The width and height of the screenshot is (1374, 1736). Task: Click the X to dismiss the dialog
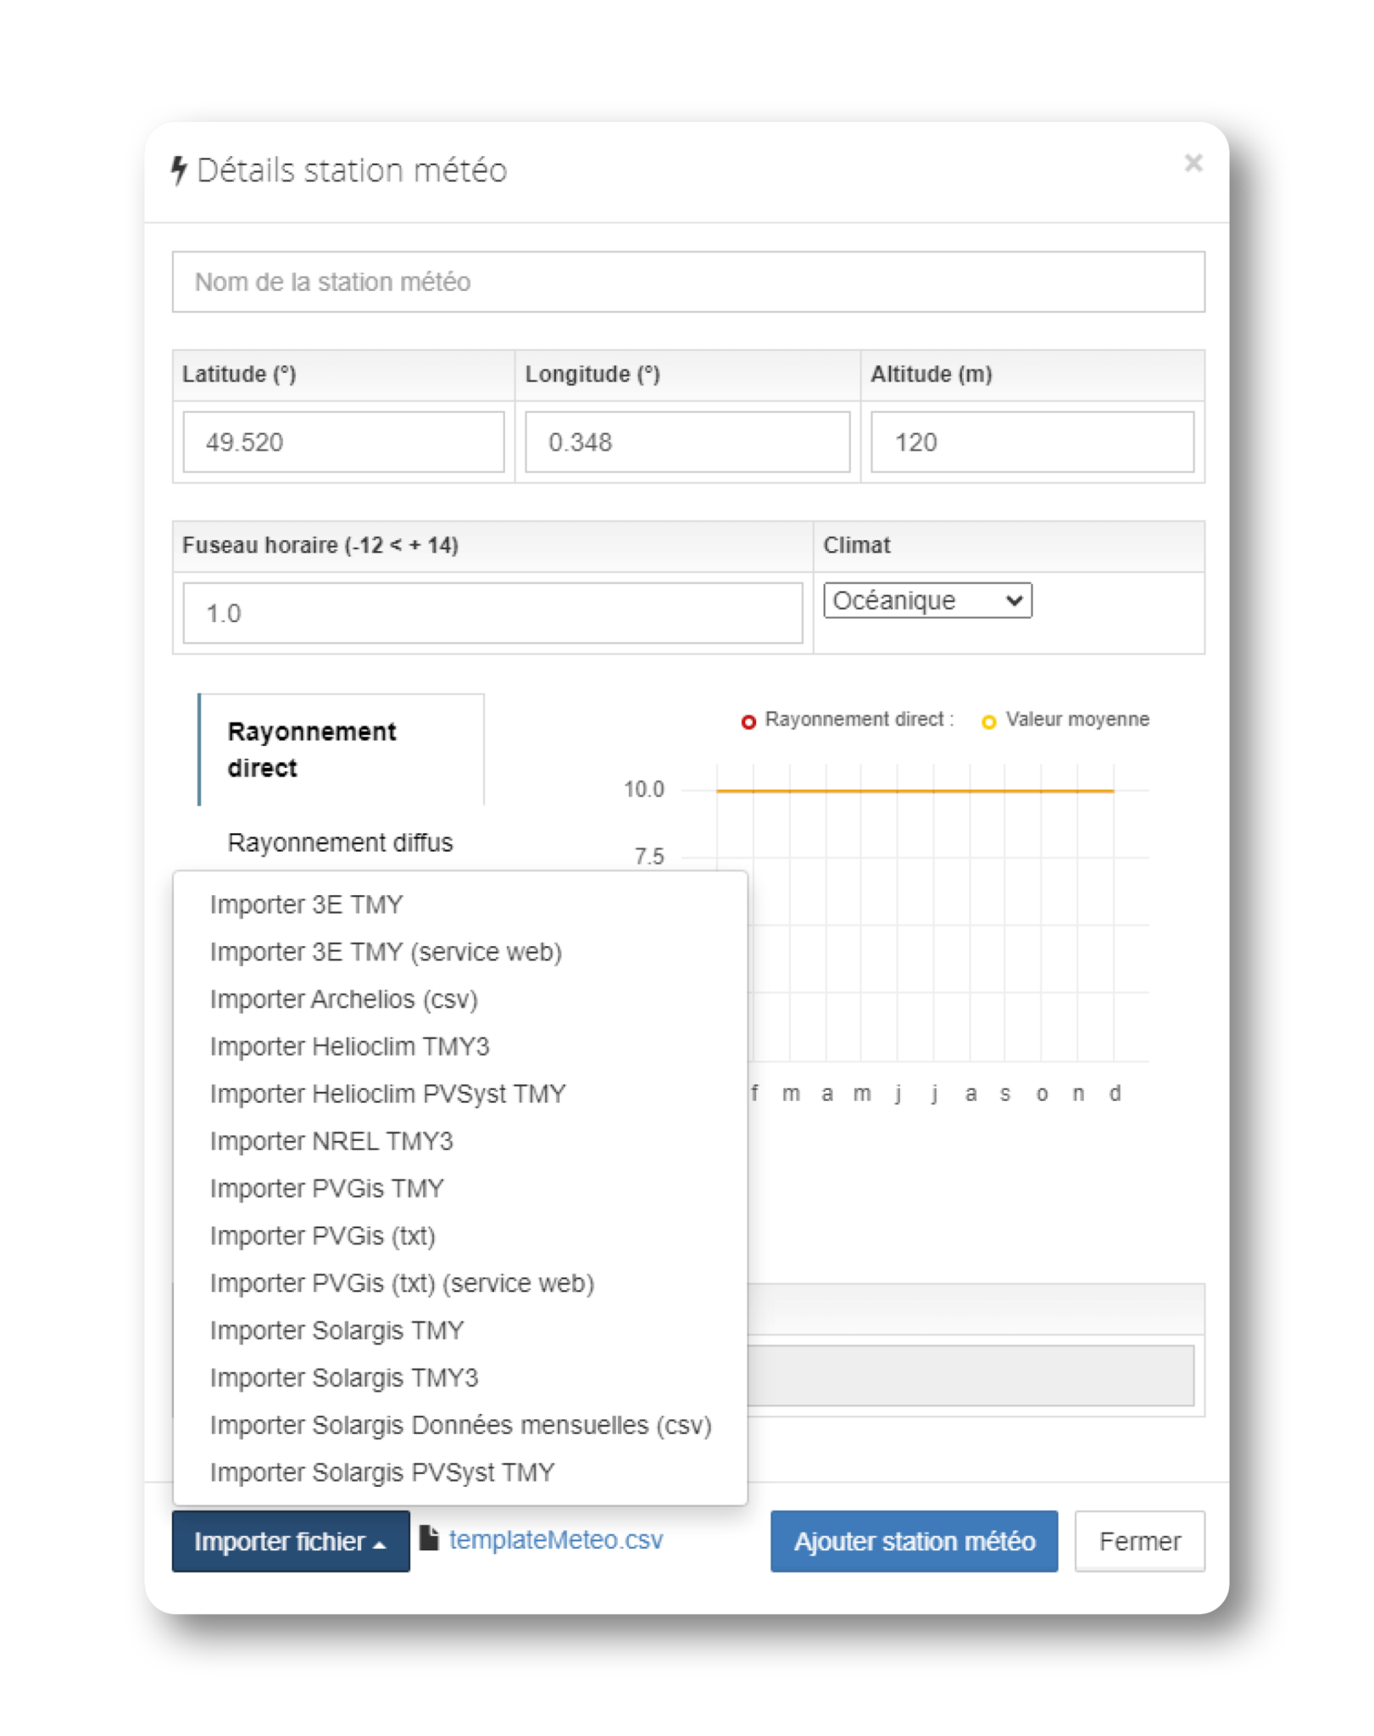point(1195,164)
